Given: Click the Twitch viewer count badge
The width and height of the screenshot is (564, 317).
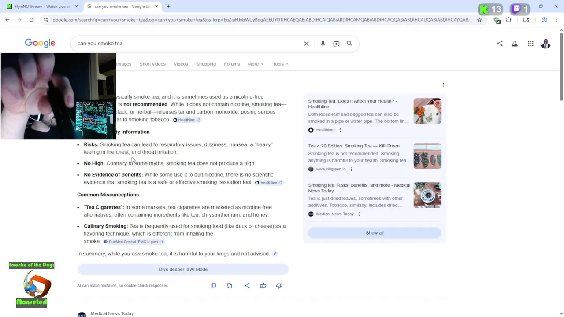Looking at the screenshot, I should (520, 9).
